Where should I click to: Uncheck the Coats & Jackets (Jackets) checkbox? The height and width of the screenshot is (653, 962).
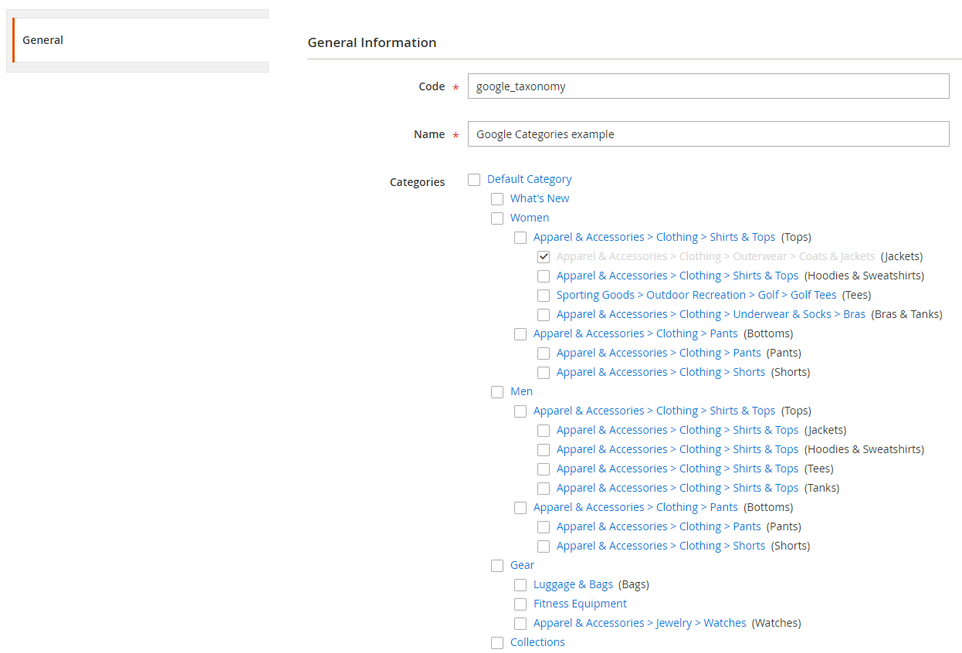[544, 257]
